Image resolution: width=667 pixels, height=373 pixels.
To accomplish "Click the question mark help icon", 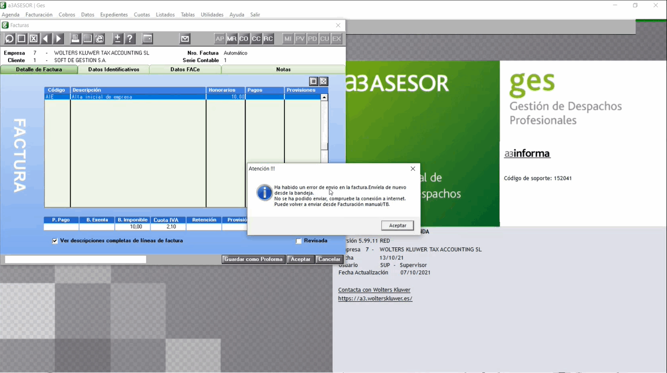I will click(x=130, y=39).
